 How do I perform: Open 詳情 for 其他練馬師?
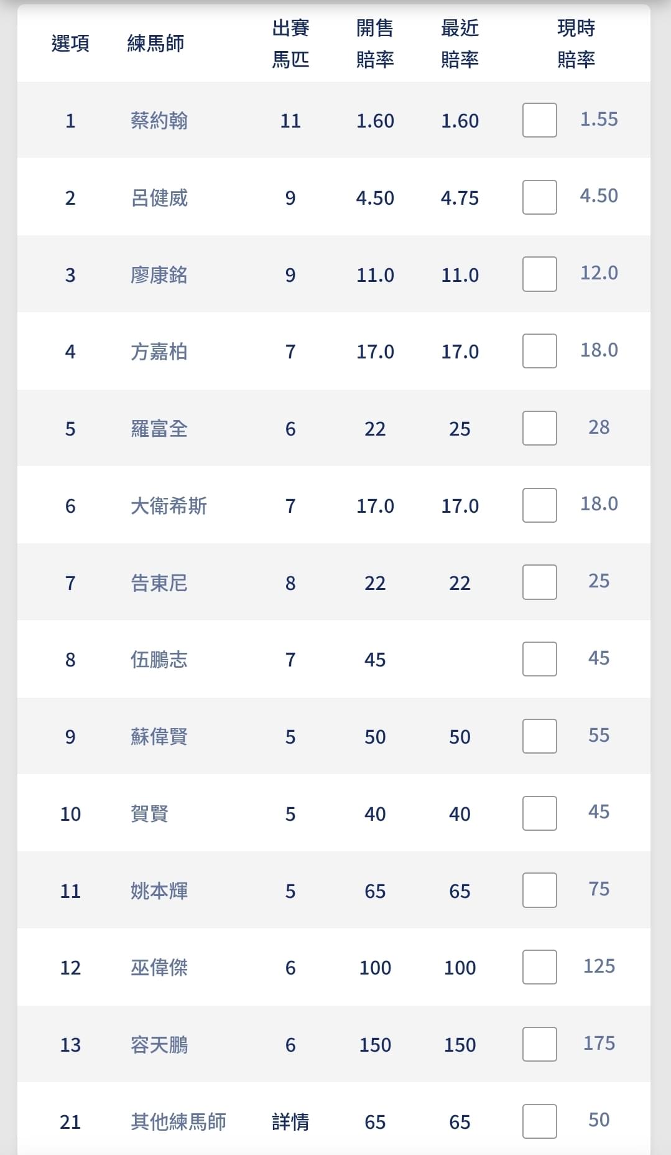pyautogui.click(x=290, y=1122)
